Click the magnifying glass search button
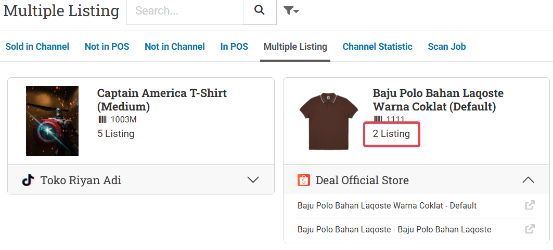 (x=260, y=10)
